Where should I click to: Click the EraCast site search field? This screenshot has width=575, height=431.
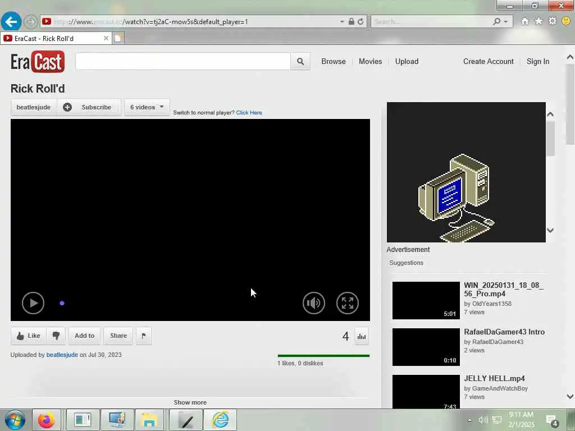[x=183, y=61]
